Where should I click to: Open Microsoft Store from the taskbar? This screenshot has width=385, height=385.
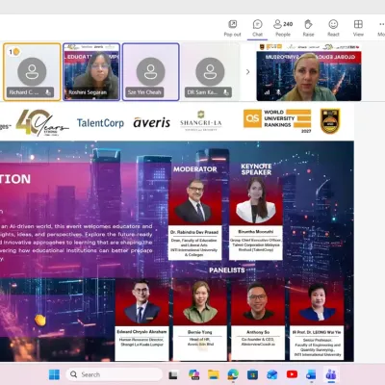pyautogui.click(x=252, y=374)
